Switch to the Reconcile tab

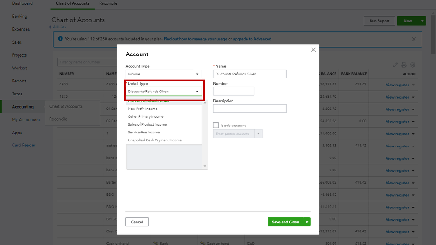(x=108, y=3)
